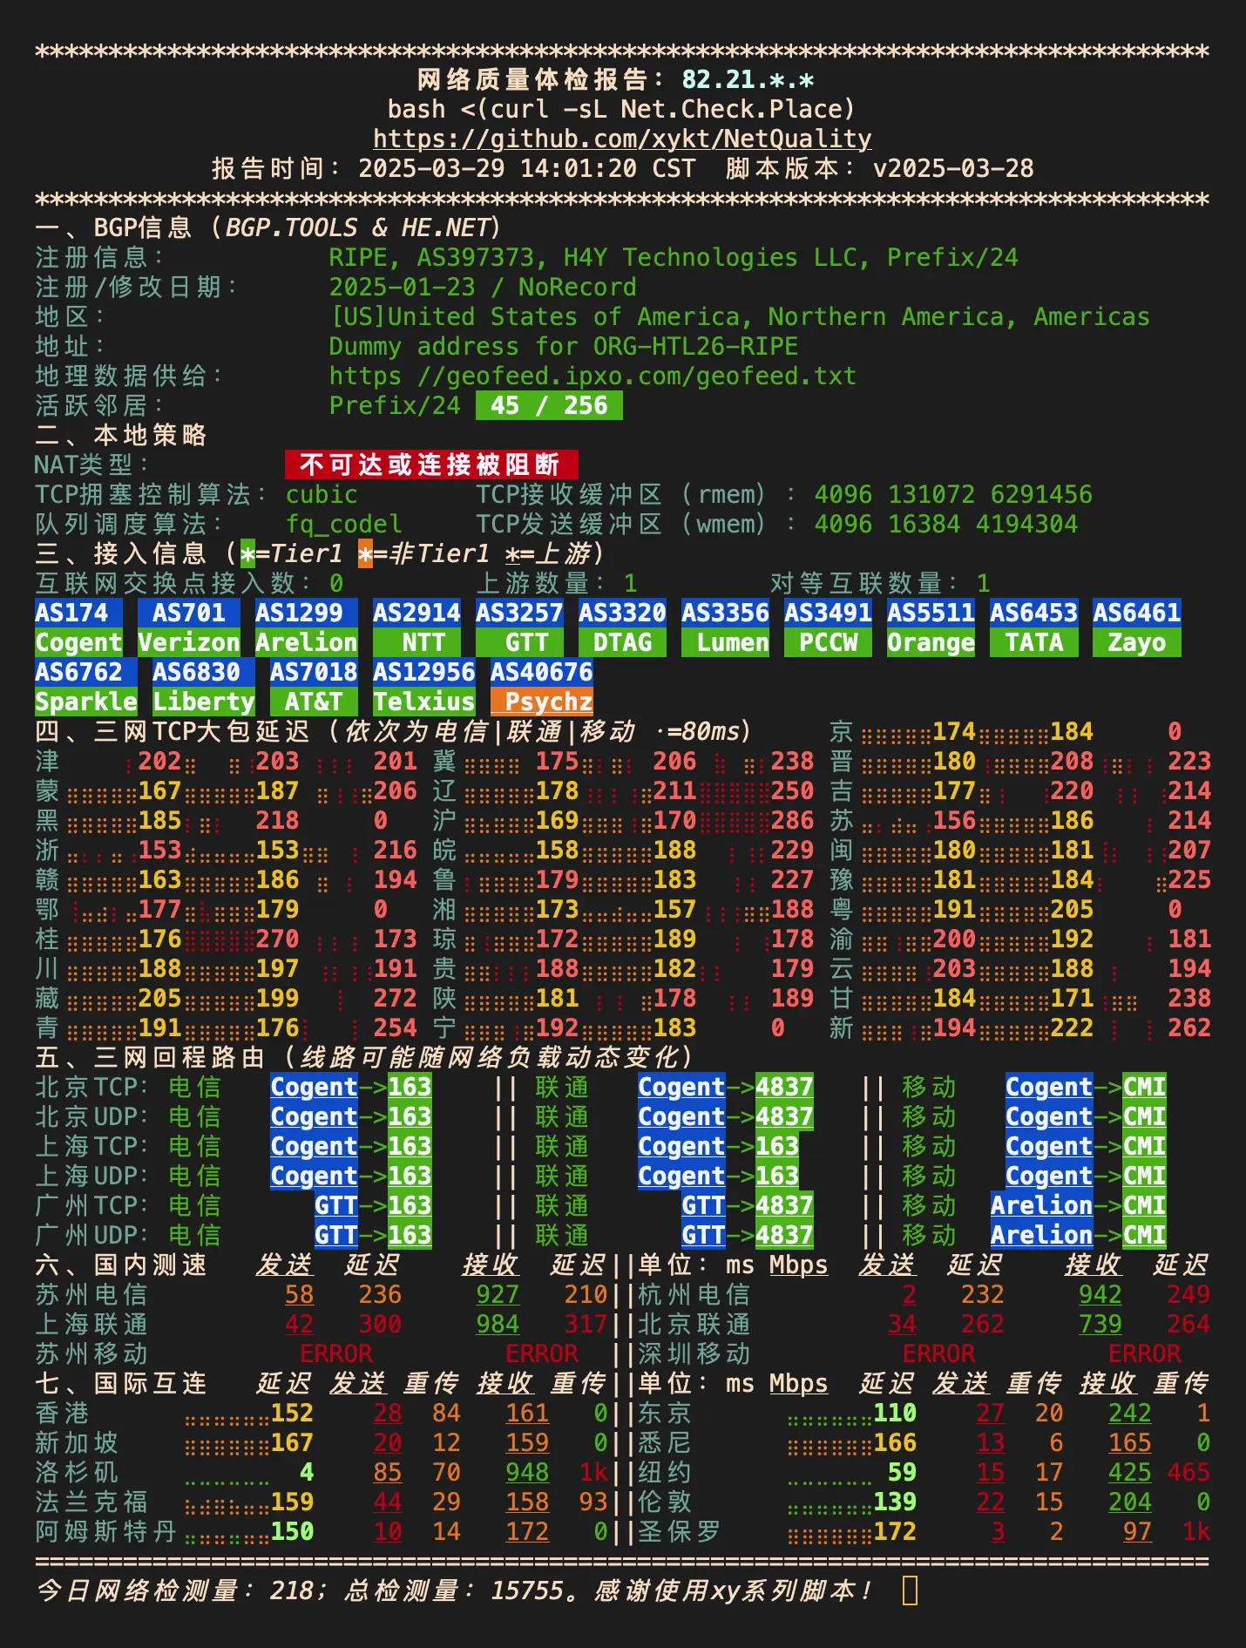The width and height of the screenshot is (1246, 1648).
Task: Click the AS3257 badge
Action: click(x=519, y=613)
